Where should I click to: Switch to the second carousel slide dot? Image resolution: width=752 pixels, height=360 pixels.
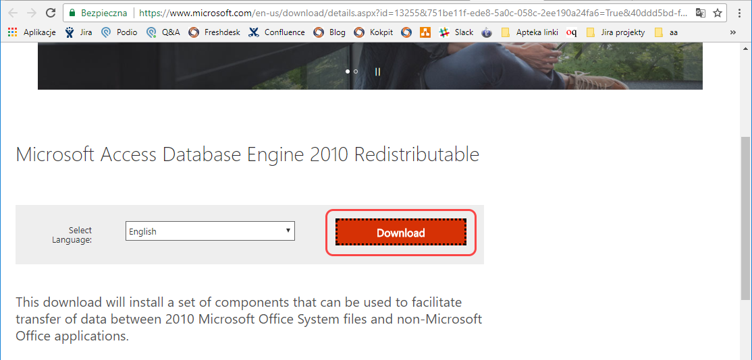[x=356, y=71]
